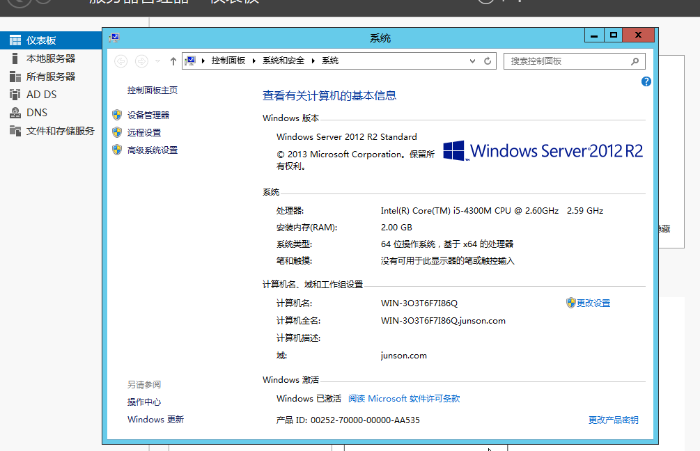
Task: Select computer name WIN-3O3T6F7I86Q text
Action: tap(419, 303)
